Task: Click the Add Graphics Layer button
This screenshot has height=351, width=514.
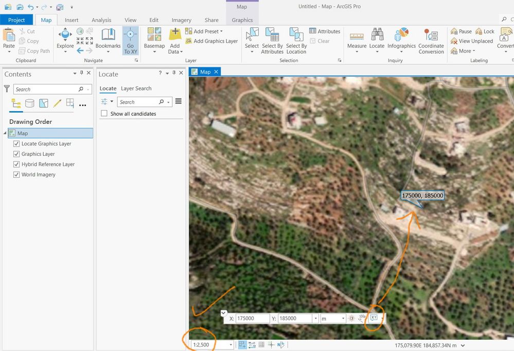Action: [211, 41]
